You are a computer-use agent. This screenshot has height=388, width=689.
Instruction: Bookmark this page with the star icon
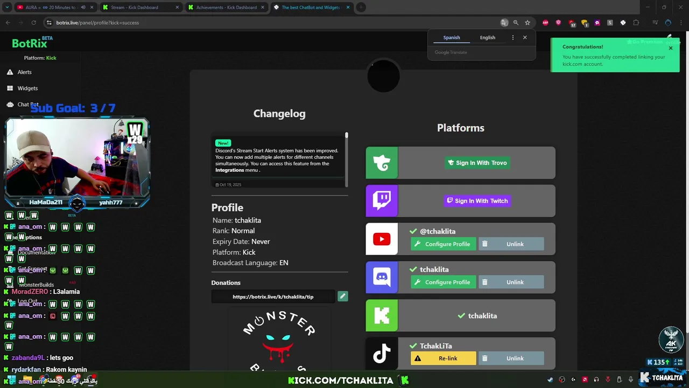point(528,23)
